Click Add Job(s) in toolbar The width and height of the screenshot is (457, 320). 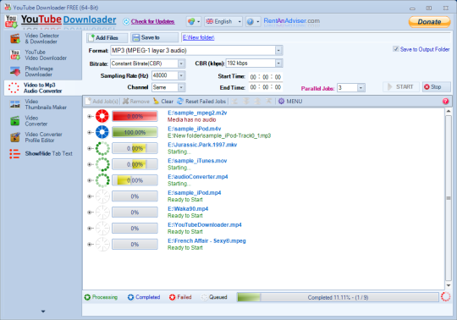click(102, 102)
